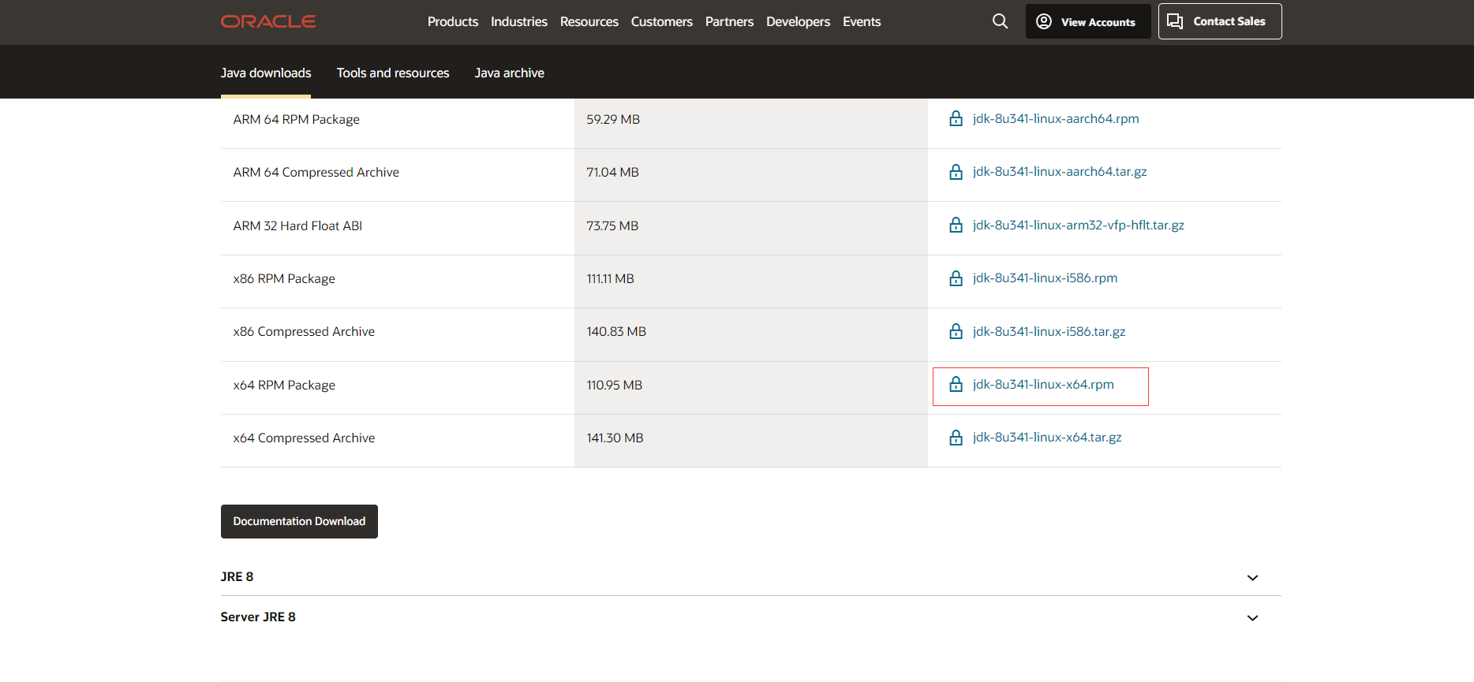Switch to Java archive tab
Image resolution: width=1474 pixels, height=682 pixels.
tap(509, 73)
